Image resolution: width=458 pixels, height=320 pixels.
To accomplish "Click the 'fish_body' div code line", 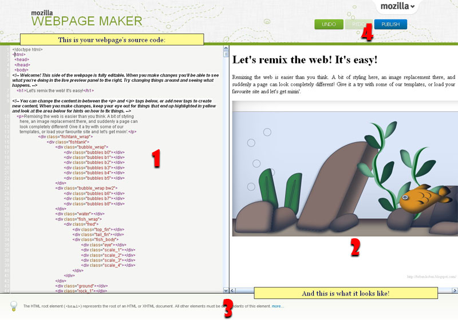I will tap(96, 239).
